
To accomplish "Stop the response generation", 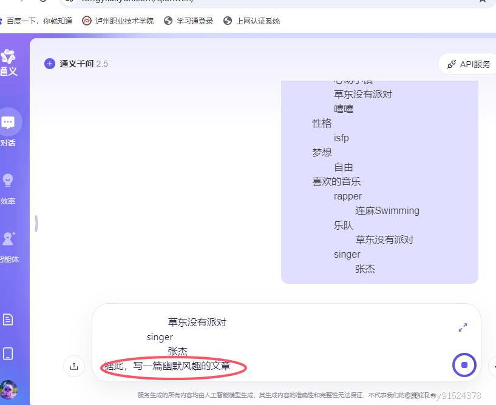I will point(464,365).
